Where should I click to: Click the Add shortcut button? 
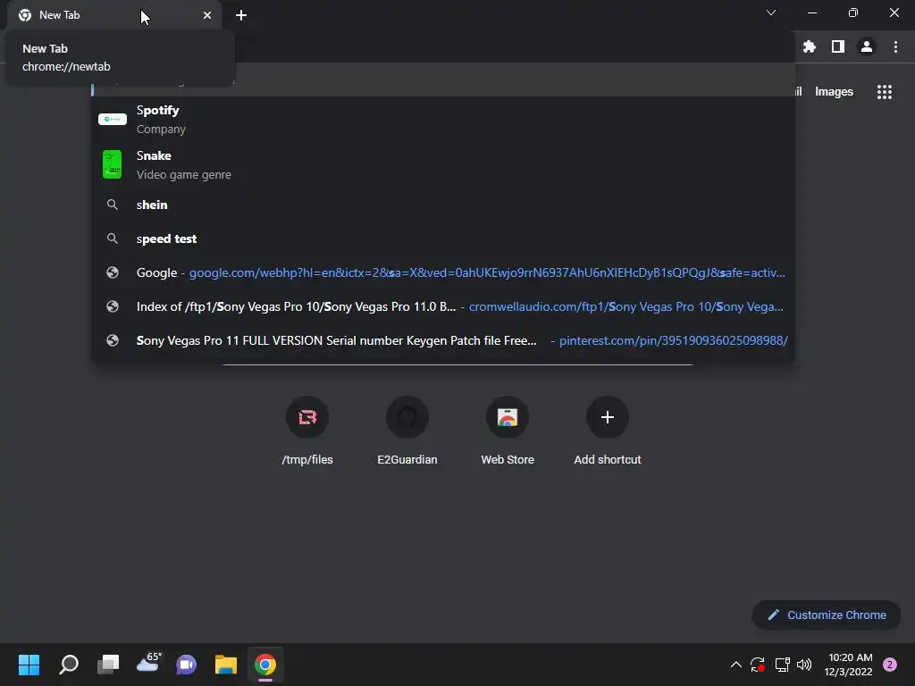608,431
